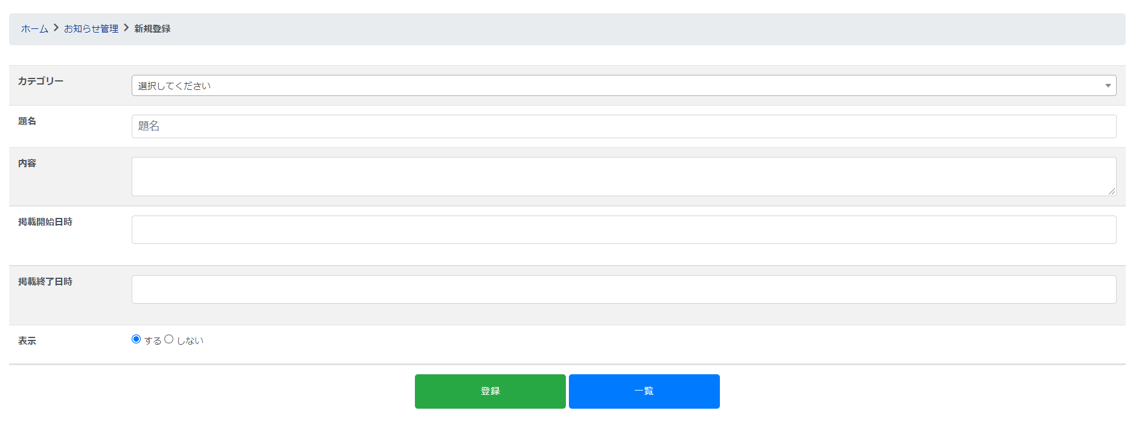Screen dimensions: 1136x428
Task: Click the chevron right after ホーム
Action: 56,28
